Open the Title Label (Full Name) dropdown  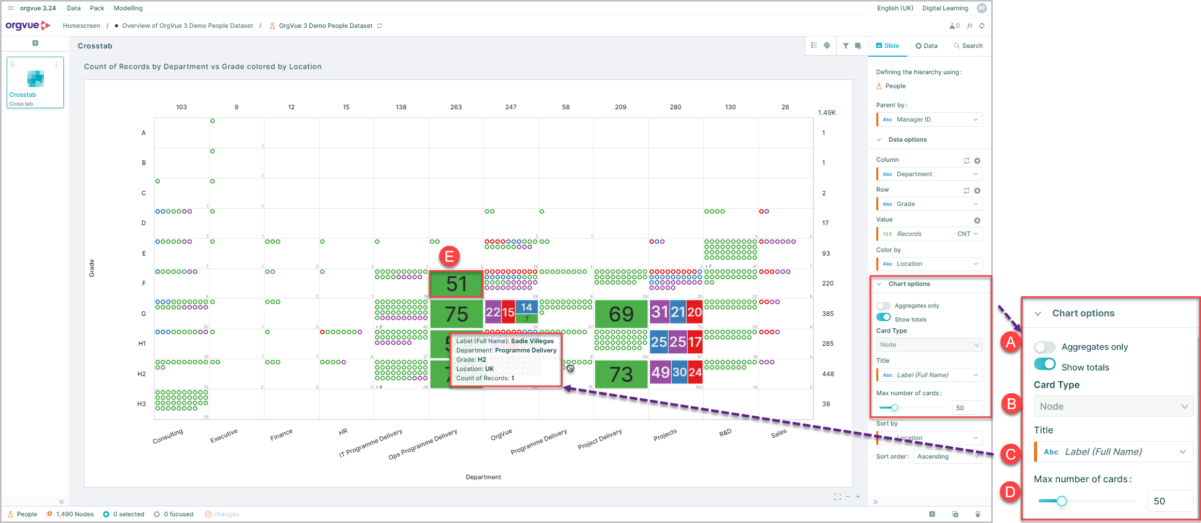[929, 375]
